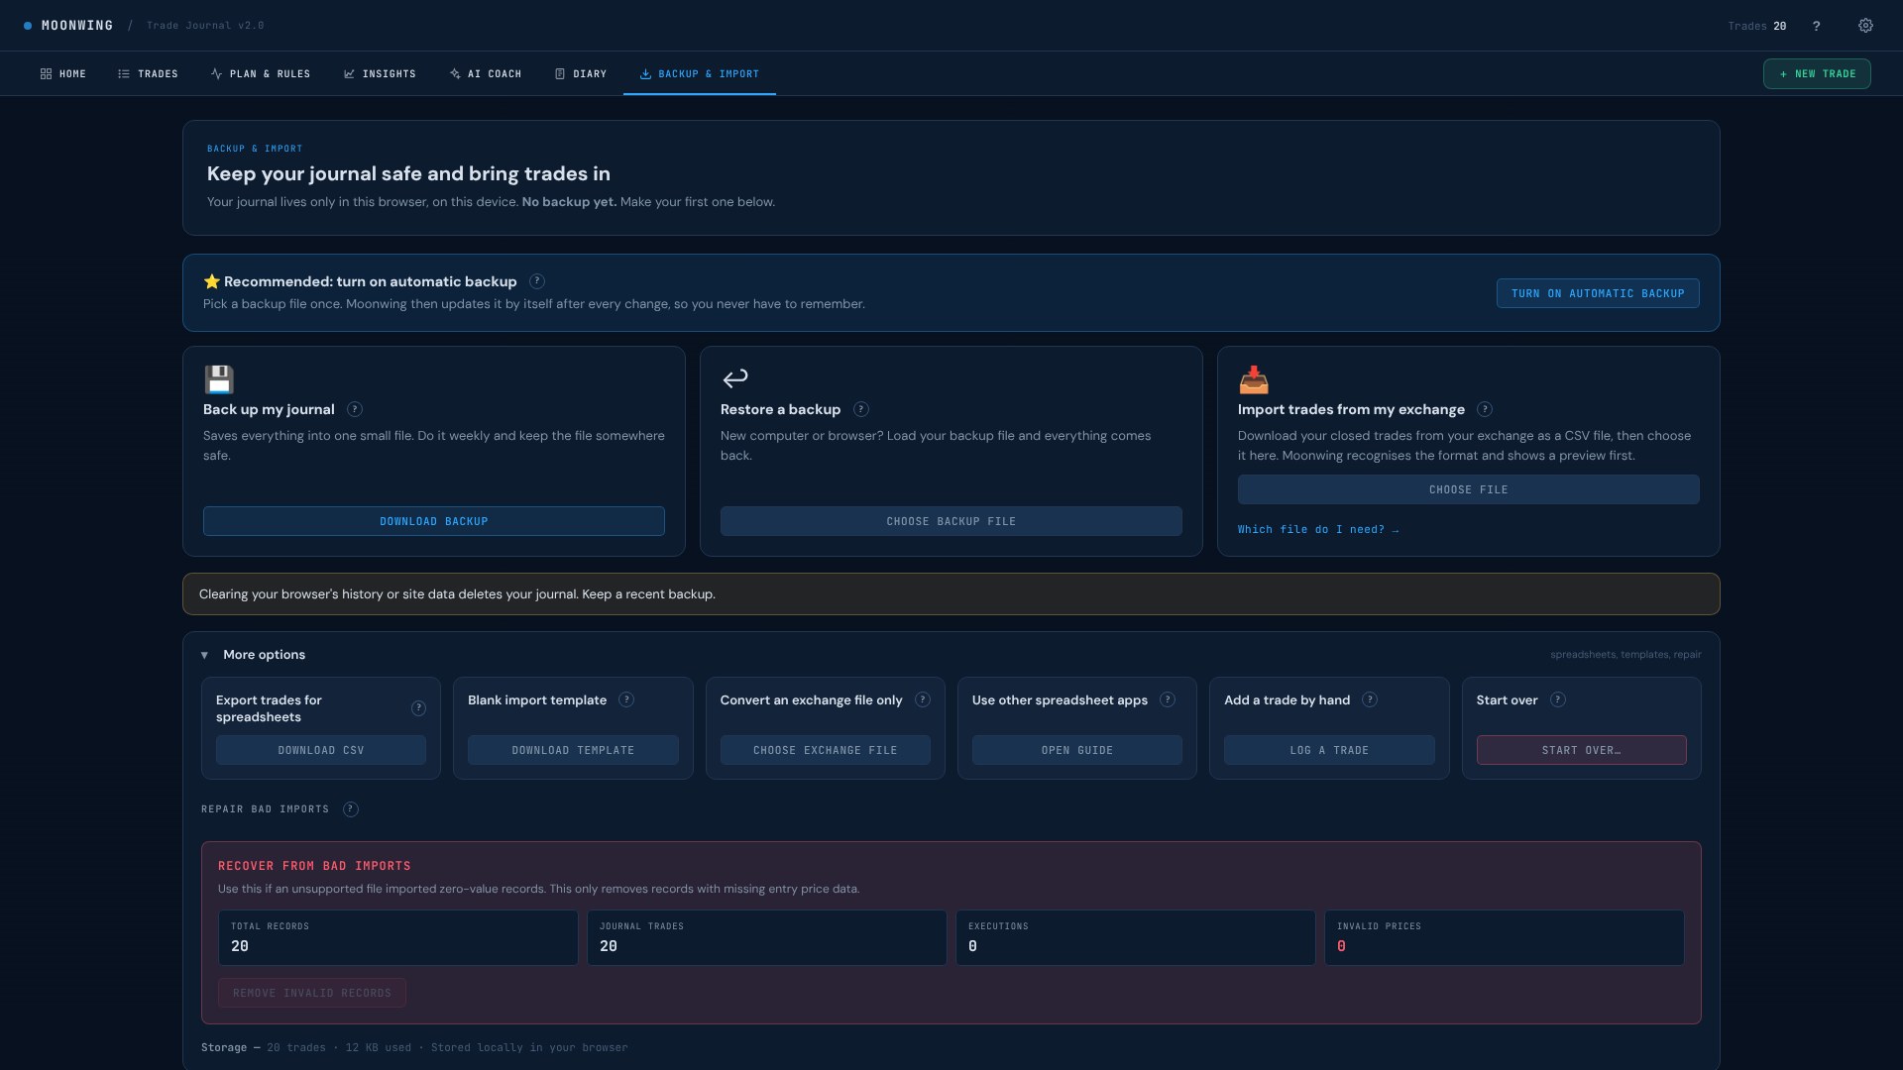Open the Insights tab
Screen dimensions: 1903x1070
[380, 74]
